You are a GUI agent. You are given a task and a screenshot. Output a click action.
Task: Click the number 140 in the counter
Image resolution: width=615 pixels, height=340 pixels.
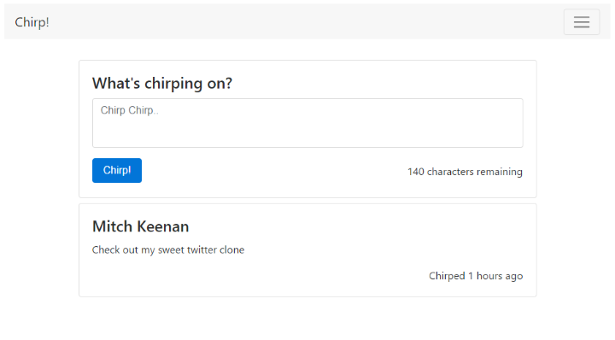coord(416,172)
